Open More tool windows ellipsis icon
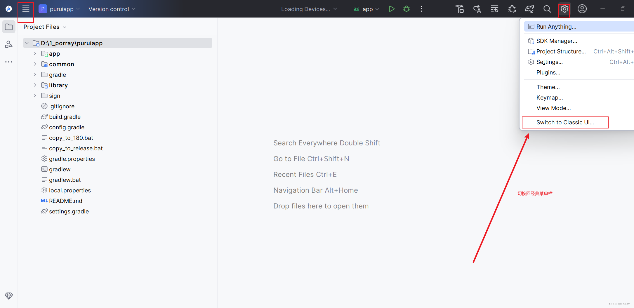The width and height of the screenshot is (634, 308). point(8,62)
